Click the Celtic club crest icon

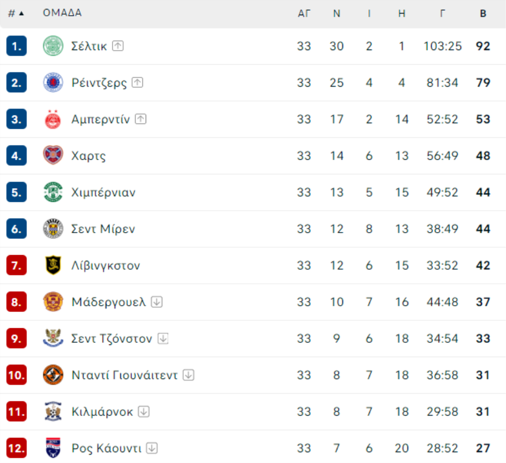(x=53, y=46)
